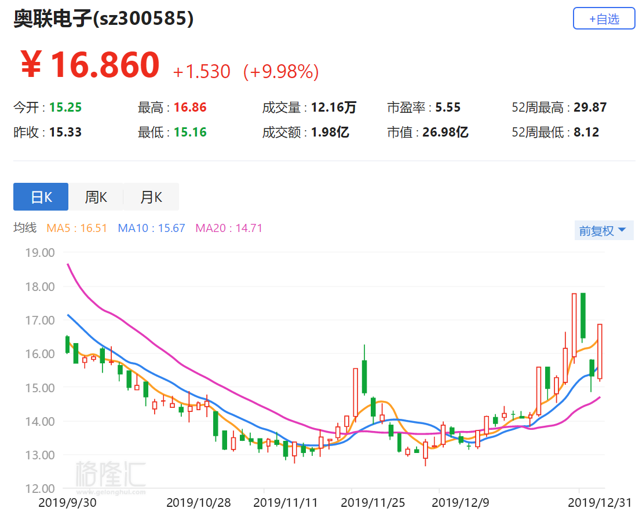The height and width of the screenshot is (512, 639).
Task: Open the 前复权 adjustment dropdown
Action: click(604, 231)
